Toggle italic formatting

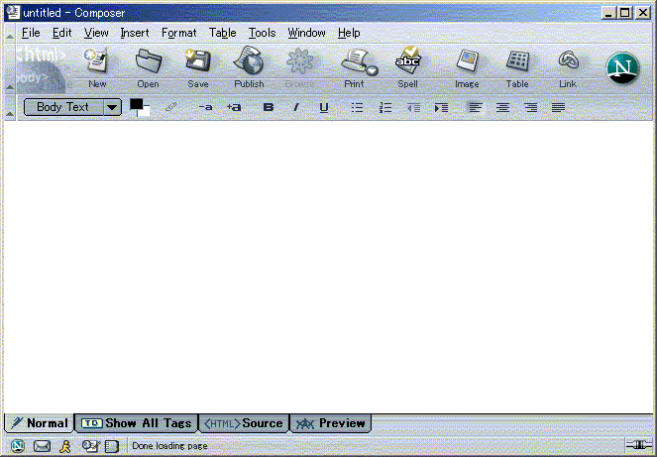pyautogui.click(x=296, y=107)
